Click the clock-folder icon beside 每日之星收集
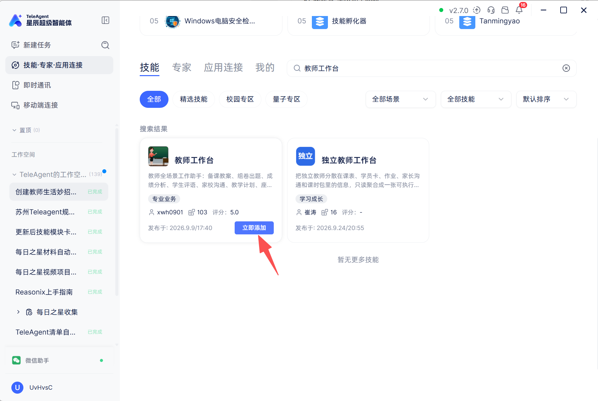 29,312
